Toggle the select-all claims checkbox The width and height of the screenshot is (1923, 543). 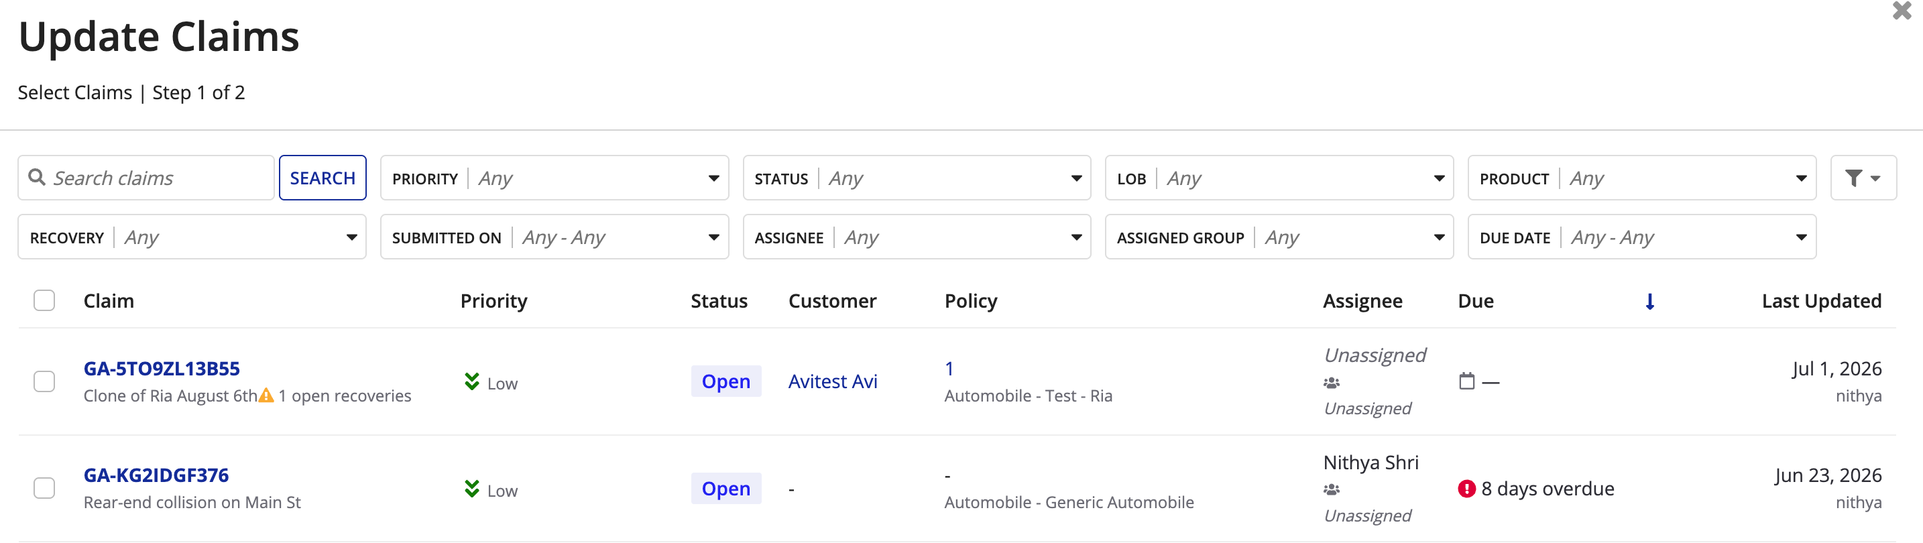[45, 300]
